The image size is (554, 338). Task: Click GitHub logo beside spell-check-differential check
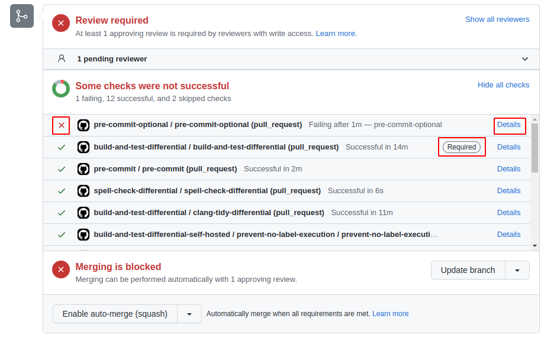pyautogui.click(x=83, y=191)
